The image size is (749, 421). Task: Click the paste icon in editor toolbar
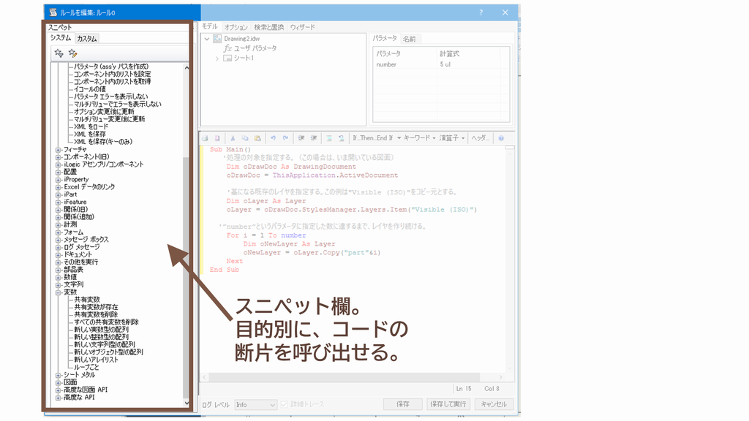257,138
